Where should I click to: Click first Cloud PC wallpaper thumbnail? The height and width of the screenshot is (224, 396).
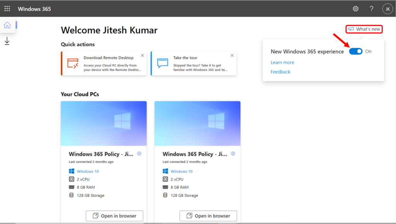point(104,123)
